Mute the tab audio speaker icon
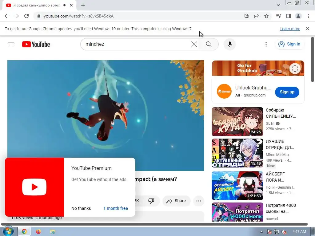This screenshot has height=236, width=315. [65, 5]
